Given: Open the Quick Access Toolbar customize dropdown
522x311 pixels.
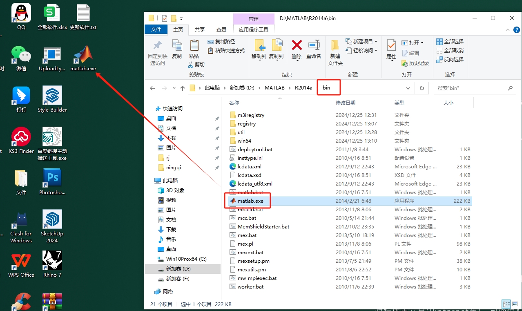Looking at the screenshot, I should tap(181, 18).
